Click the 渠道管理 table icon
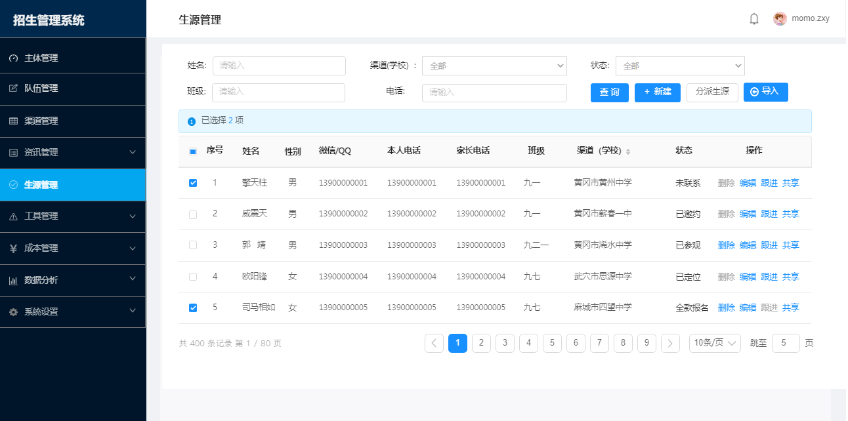This screenshot has width=848, height=421. pos(13,121)
